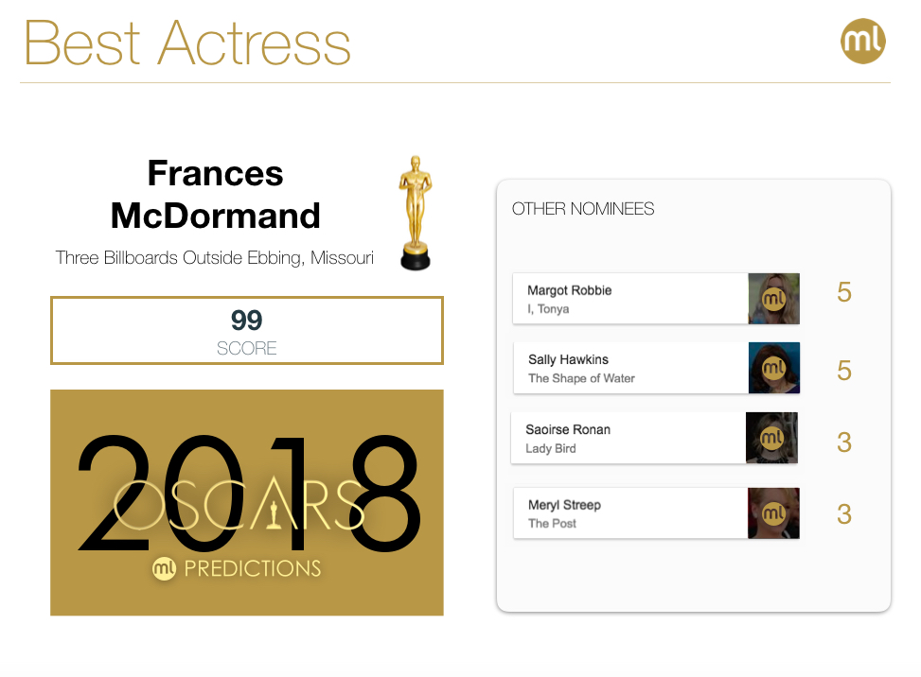Click the ML logo in top-right corner
Screen dimensions: 921x677
click(862, 41)
